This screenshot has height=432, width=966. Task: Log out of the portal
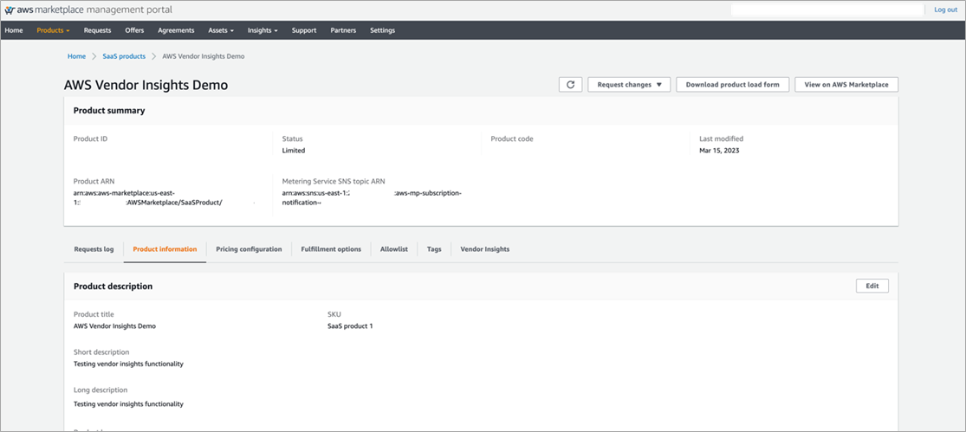[x=946, y=10]
